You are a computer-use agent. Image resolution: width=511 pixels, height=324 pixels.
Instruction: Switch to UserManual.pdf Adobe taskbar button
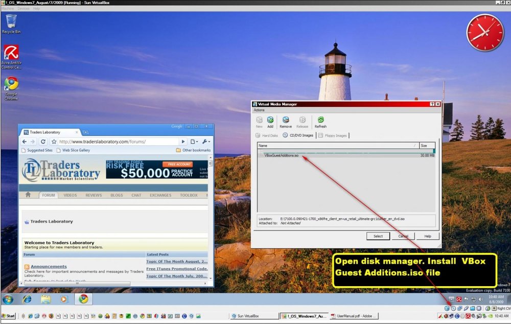click(x=353, y=316)
